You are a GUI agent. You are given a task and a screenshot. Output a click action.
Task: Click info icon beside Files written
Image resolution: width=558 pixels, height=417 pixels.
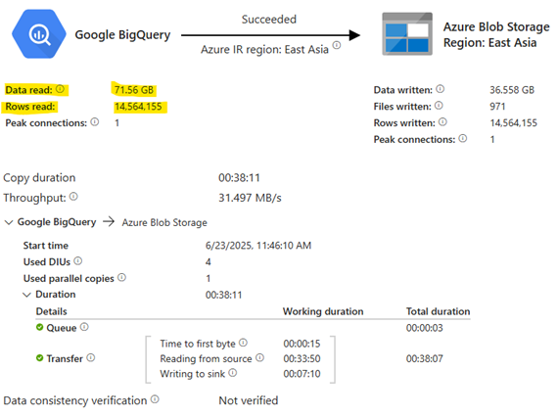pos(439,106)
